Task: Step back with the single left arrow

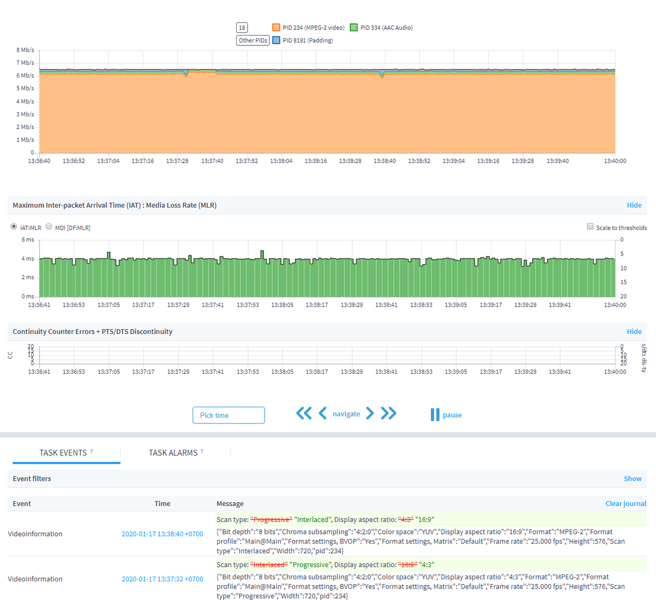Action: pos(323,413)
